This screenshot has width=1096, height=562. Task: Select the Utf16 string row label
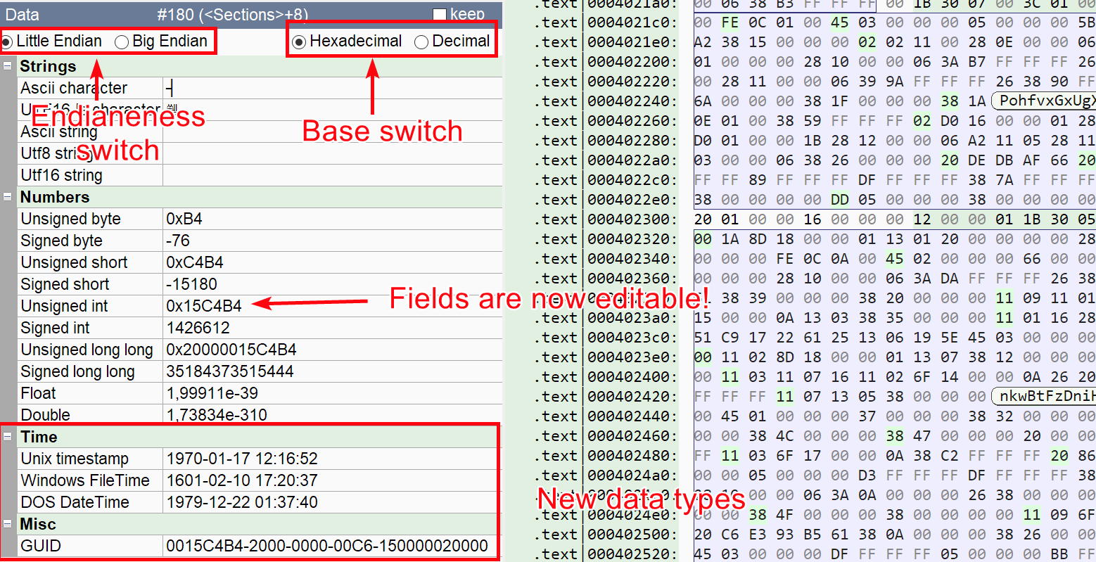pos(62,175)
